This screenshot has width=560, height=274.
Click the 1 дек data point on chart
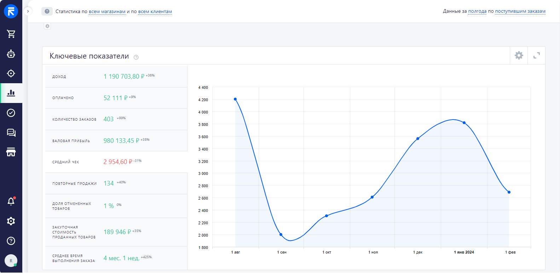point(418,139)
